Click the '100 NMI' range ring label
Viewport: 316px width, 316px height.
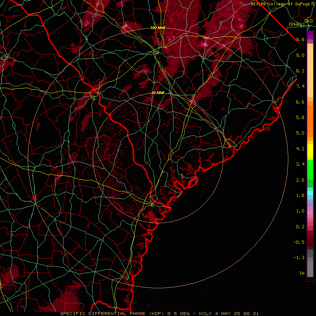(x=158, y=28)
